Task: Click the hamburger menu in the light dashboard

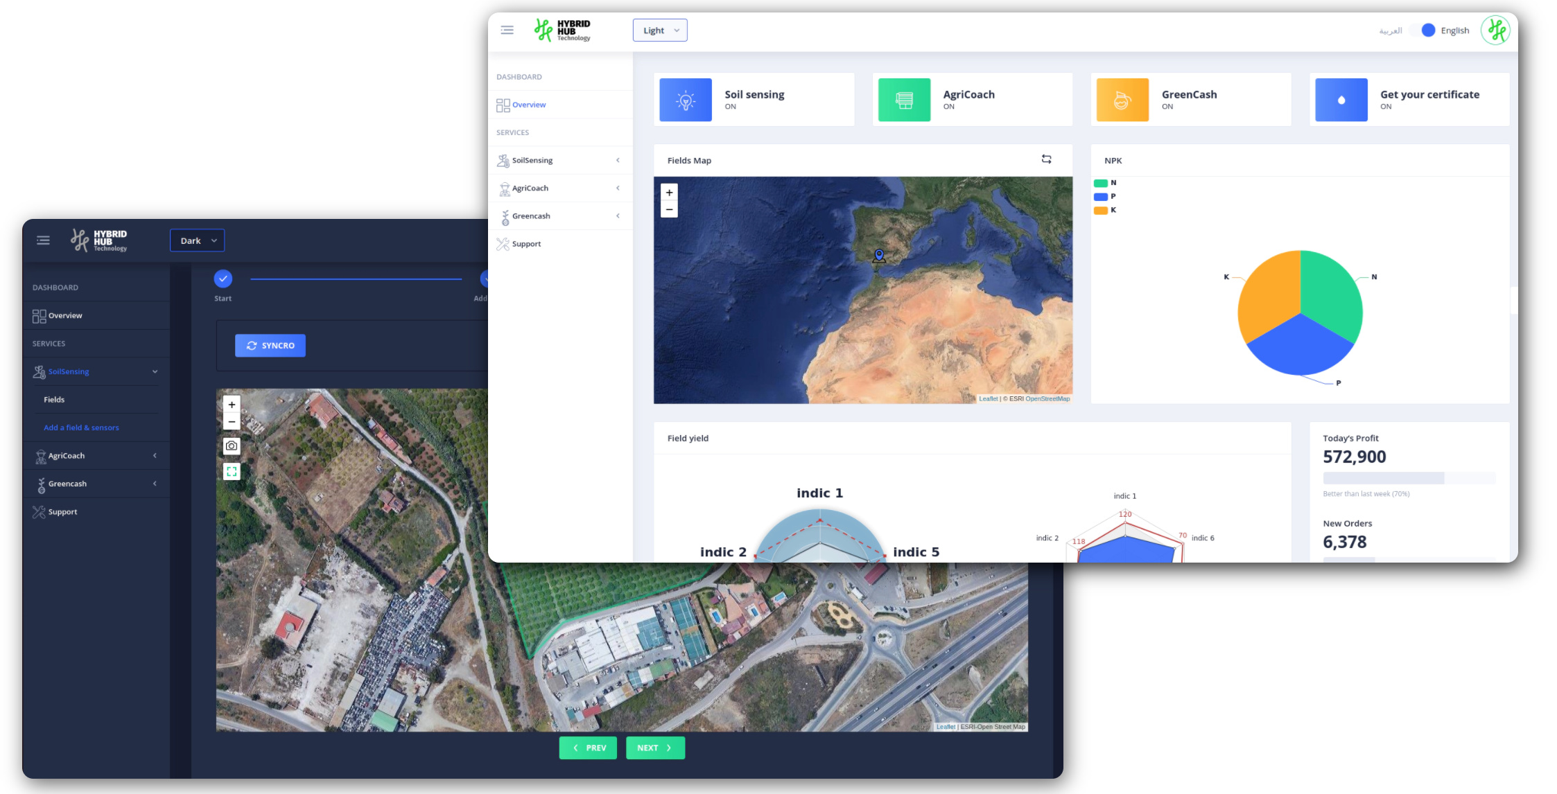Action: coord(507,30)
